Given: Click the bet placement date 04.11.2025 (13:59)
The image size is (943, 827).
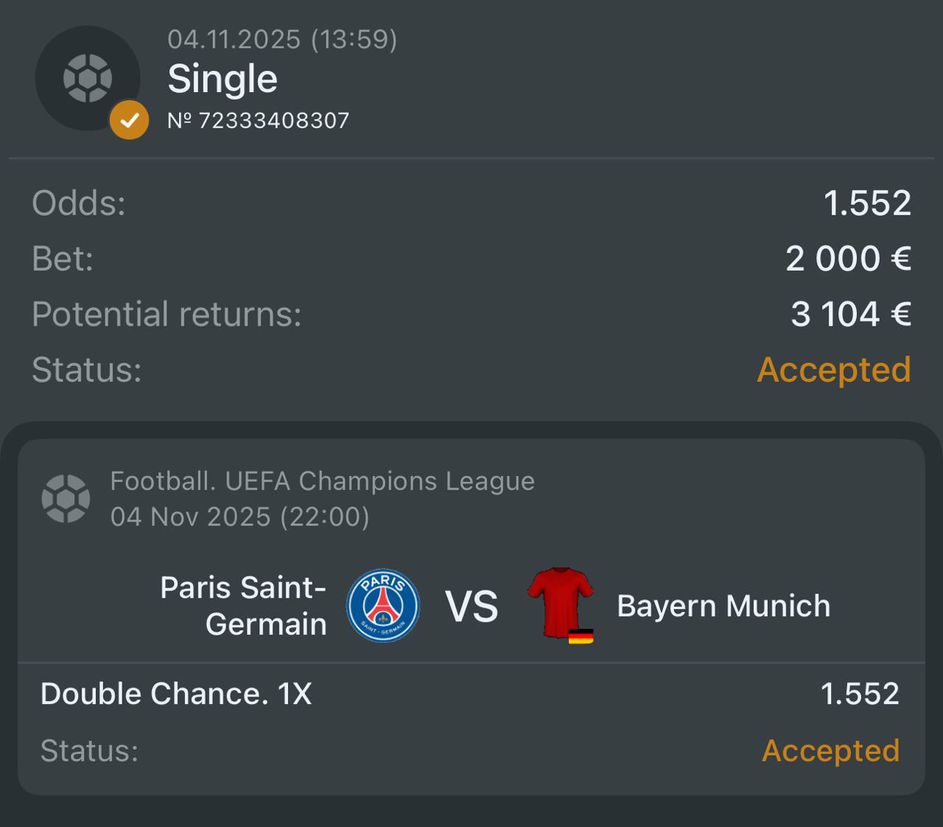Looking at the screenshot, I should click(x=282, y=38).
